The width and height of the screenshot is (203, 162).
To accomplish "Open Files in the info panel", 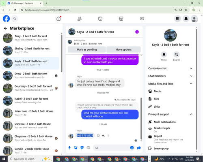I will point(170,99).
